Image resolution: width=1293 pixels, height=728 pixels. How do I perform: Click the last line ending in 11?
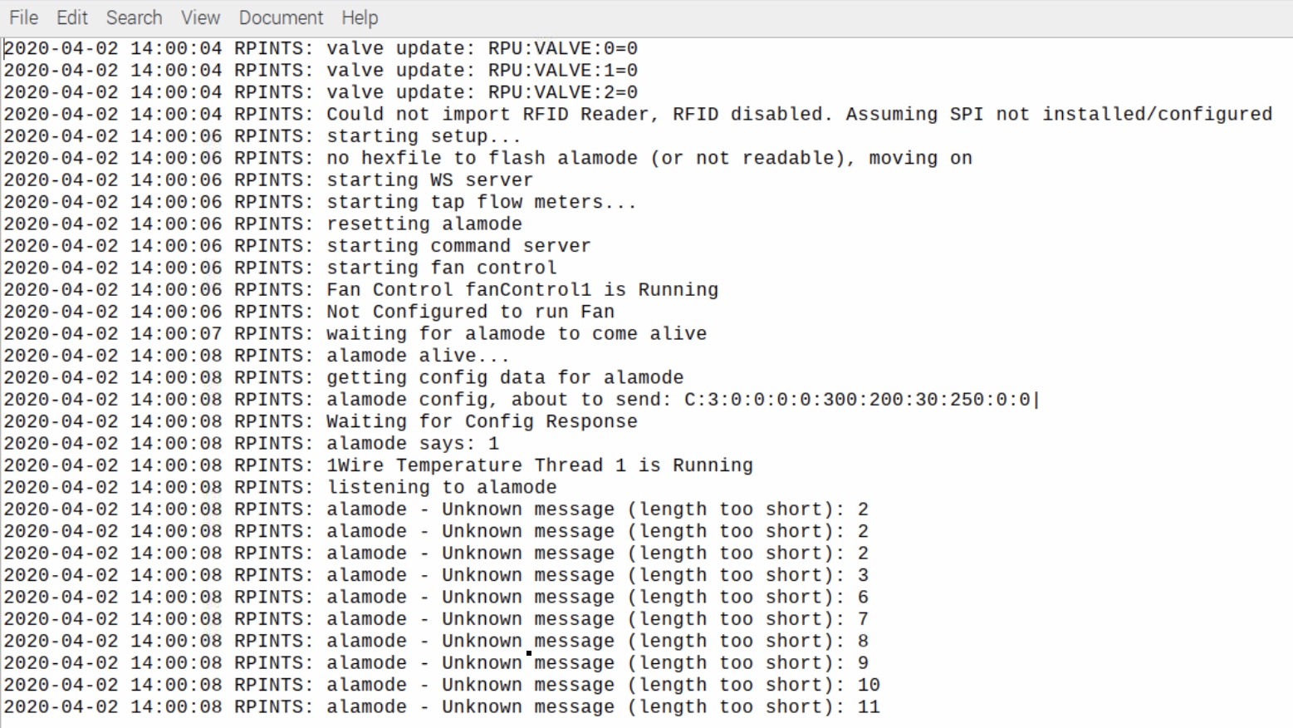[442, 707]
